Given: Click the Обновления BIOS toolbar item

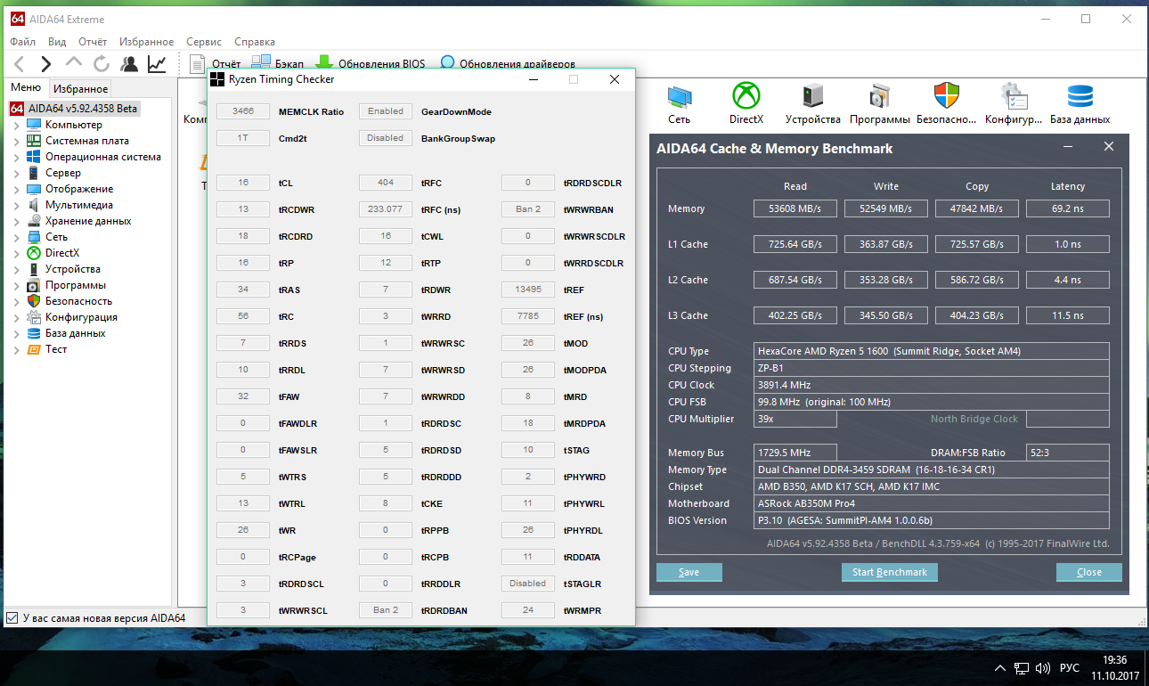Looking at the screenshot, I should coord(371,63).
